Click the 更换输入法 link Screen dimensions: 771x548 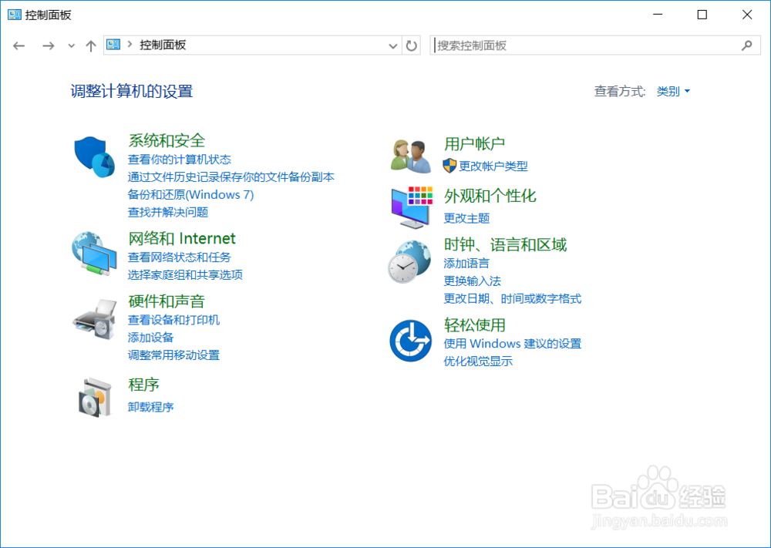coord(472,281)
